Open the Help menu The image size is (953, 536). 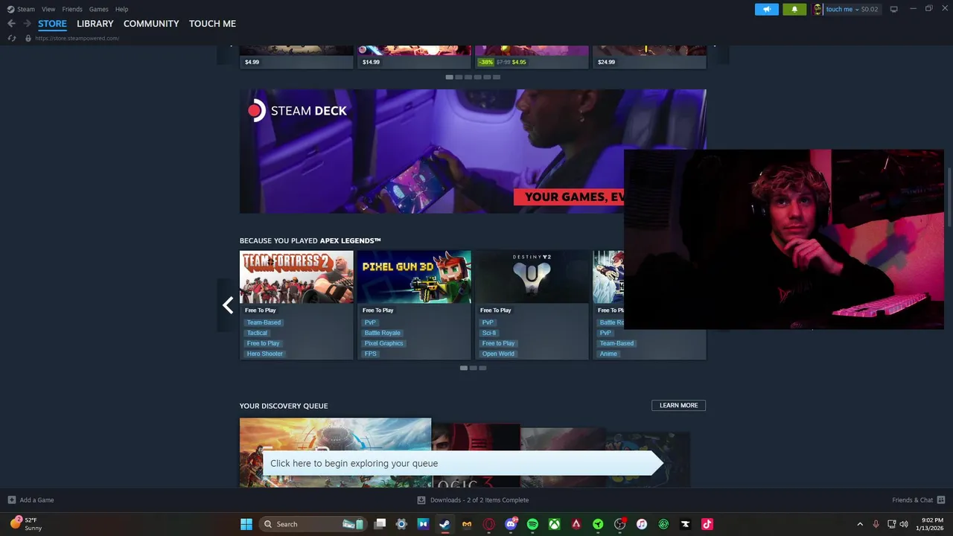click(x=121, y=9)
